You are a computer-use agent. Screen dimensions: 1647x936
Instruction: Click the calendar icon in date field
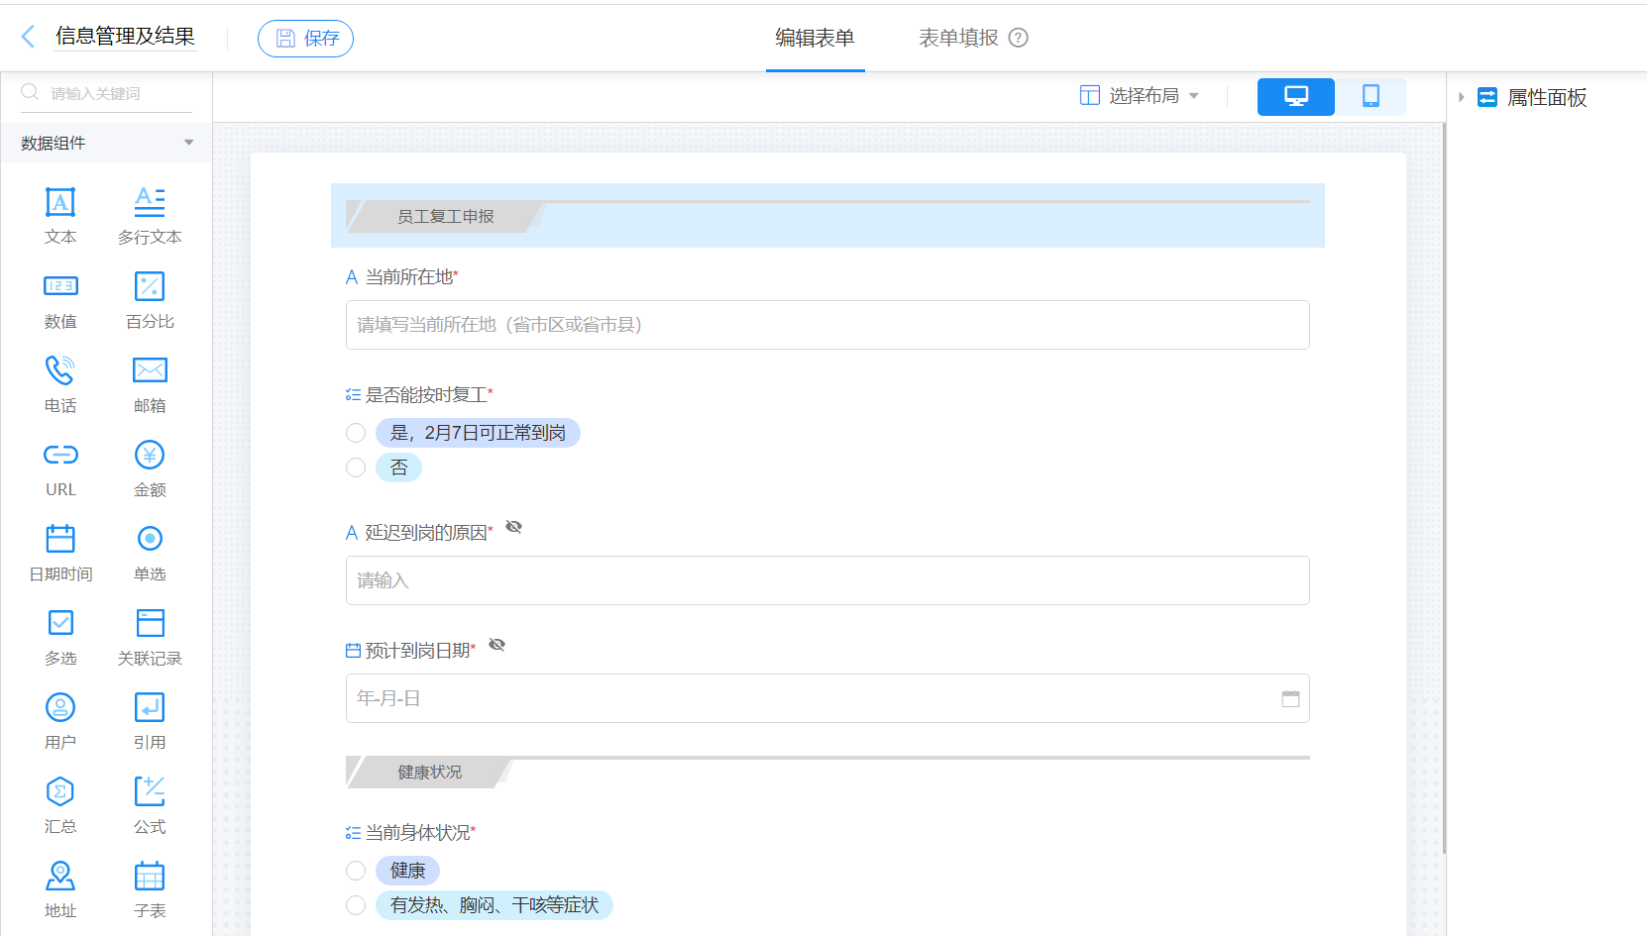pyautogui.click(x=1290, y=698)
